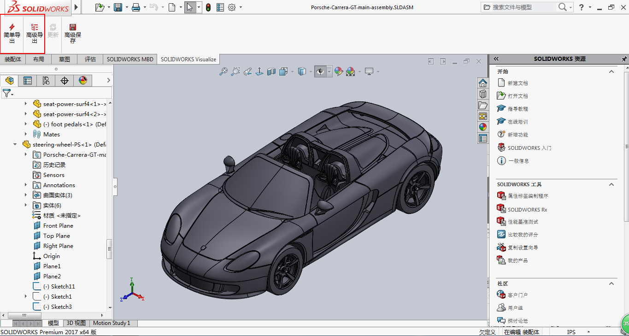The image size is (629, 336).
Task: Open the FeatureManager design tree tab
Action: pyautogui.click(x=9, y=81)
